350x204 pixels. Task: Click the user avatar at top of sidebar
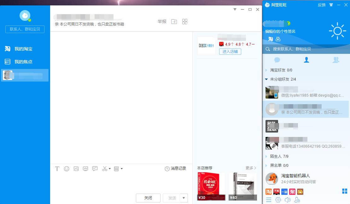[x=25, y=16]
